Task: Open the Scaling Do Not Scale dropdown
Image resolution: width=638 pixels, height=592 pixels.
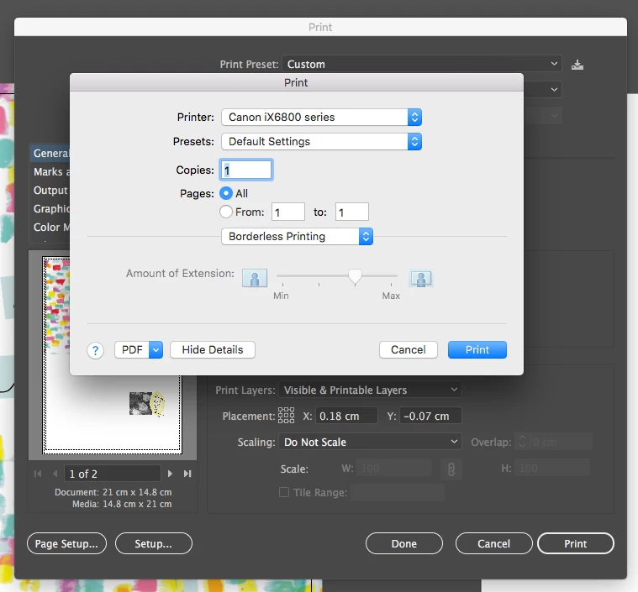Action: tap(370, 442)
